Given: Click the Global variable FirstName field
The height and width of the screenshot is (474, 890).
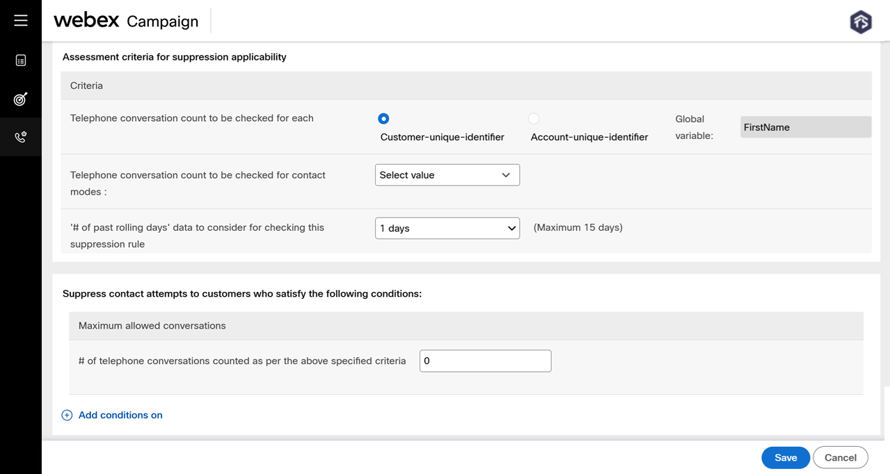Looking at the screenshot, I should (x=806, y=127).
